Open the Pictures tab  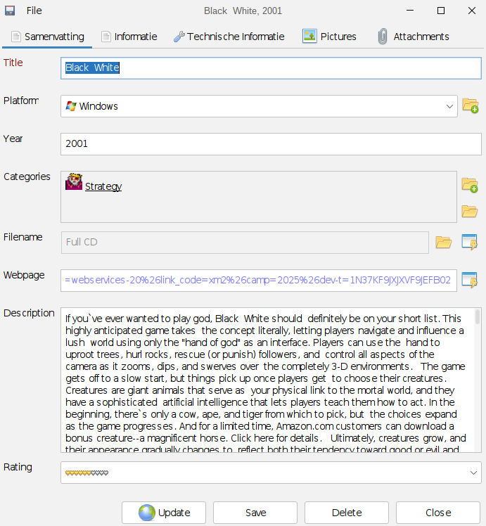coord(329,37)
